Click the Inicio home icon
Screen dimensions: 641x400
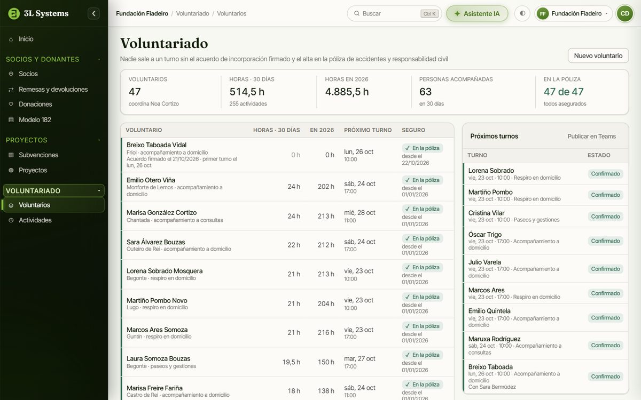(11, 39)
